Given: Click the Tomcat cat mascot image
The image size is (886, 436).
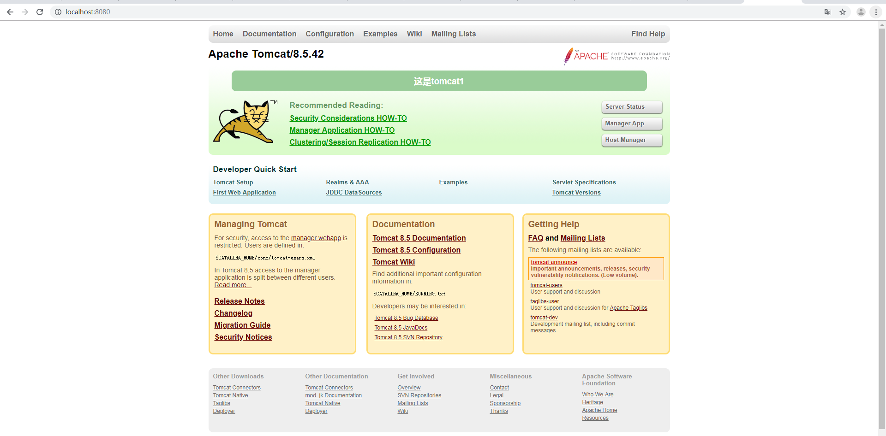Looking at the screenshot, I should click(x=245, y=122).
